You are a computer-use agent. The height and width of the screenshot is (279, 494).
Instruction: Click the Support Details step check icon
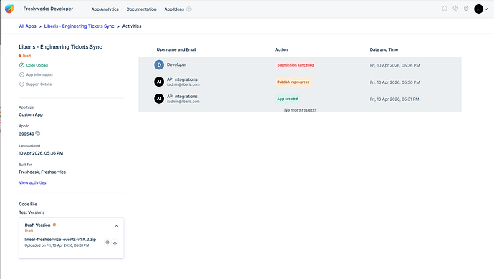tap(21, 84)
